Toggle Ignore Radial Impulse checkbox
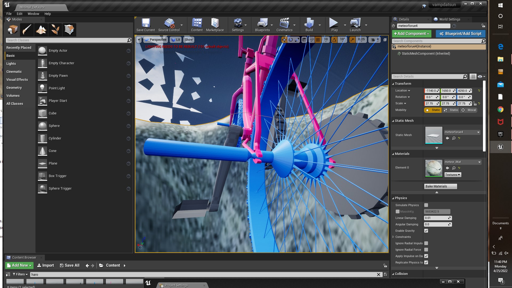Screen dimensions: 512x288 click(x=426, y=243)
